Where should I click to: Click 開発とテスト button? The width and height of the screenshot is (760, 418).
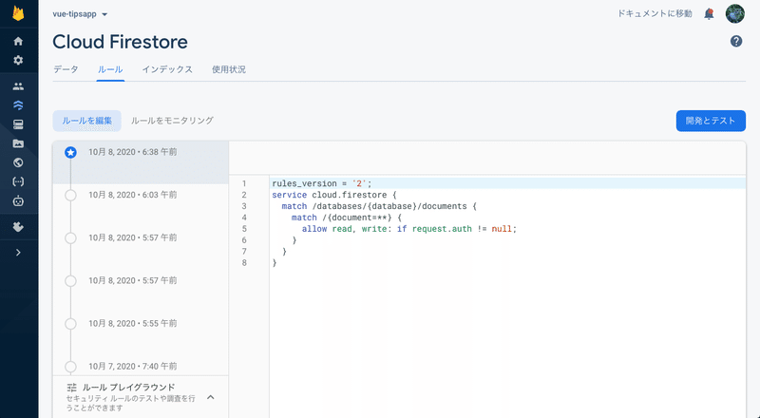[x=711, y=121]
